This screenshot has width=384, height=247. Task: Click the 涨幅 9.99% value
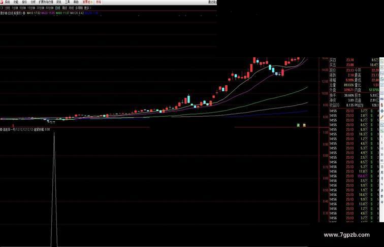coord(349,80)
